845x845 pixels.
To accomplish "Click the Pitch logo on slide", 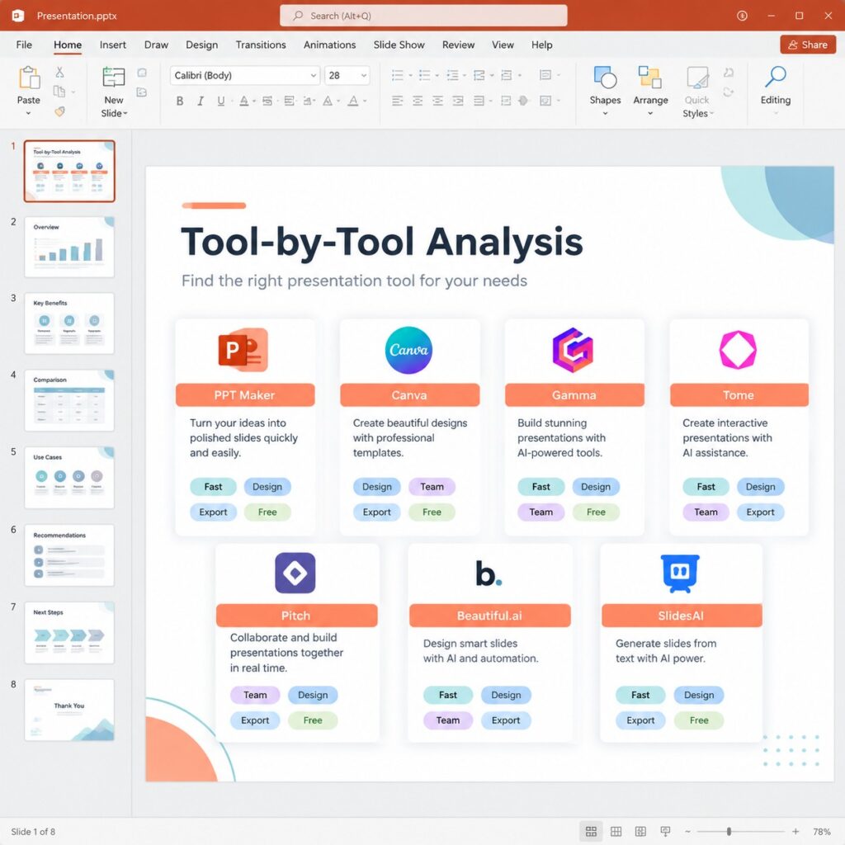I will point(295,573).
